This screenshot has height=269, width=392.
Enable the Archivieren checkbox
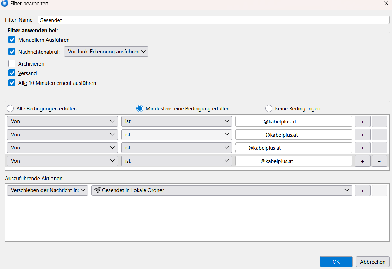(12, 63)
